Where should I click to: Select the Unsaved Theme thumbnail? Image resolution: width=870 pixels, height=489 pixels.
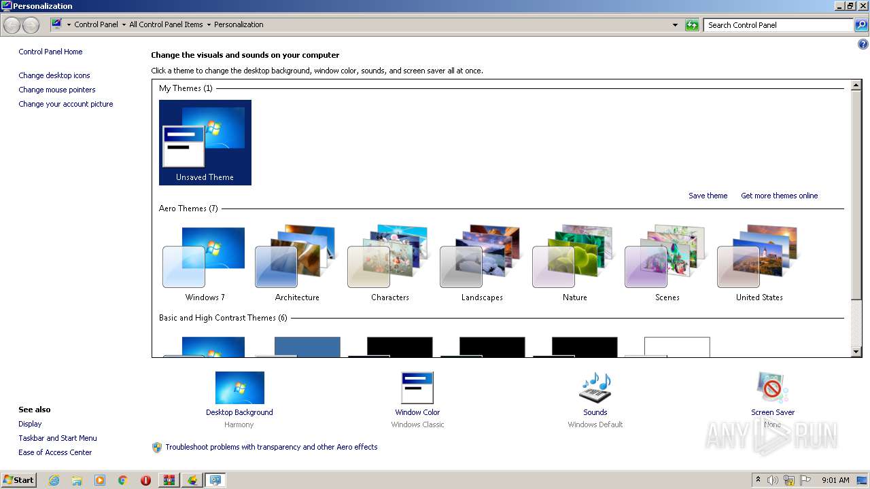pyautogui.click(x=205, y=143)
